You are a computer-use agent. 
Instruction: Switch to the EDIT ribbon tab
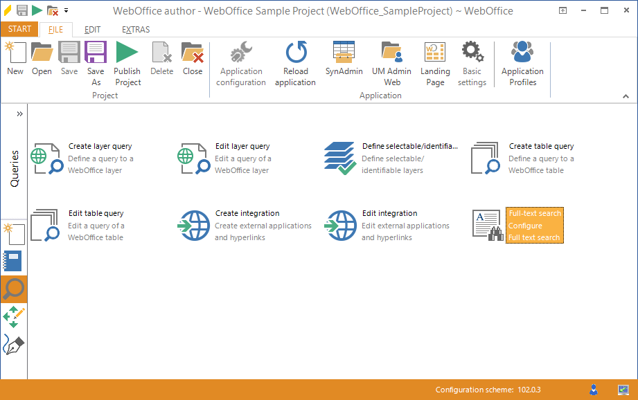coord(92,30)
